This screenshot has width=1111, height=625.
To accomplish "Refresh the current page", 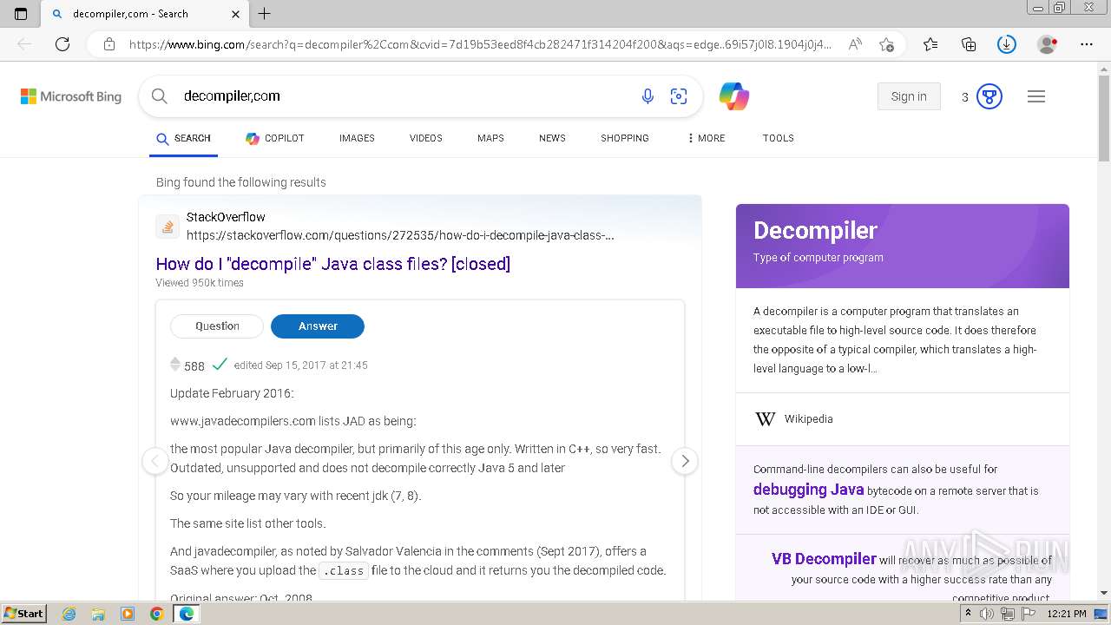I will (62, 44).
